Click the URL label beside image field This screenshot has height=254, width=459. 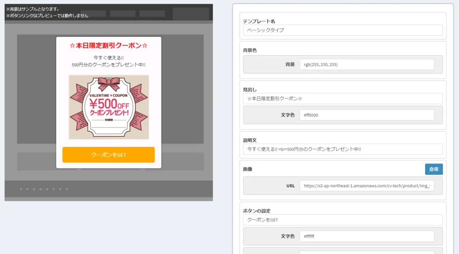coord(290,186)
